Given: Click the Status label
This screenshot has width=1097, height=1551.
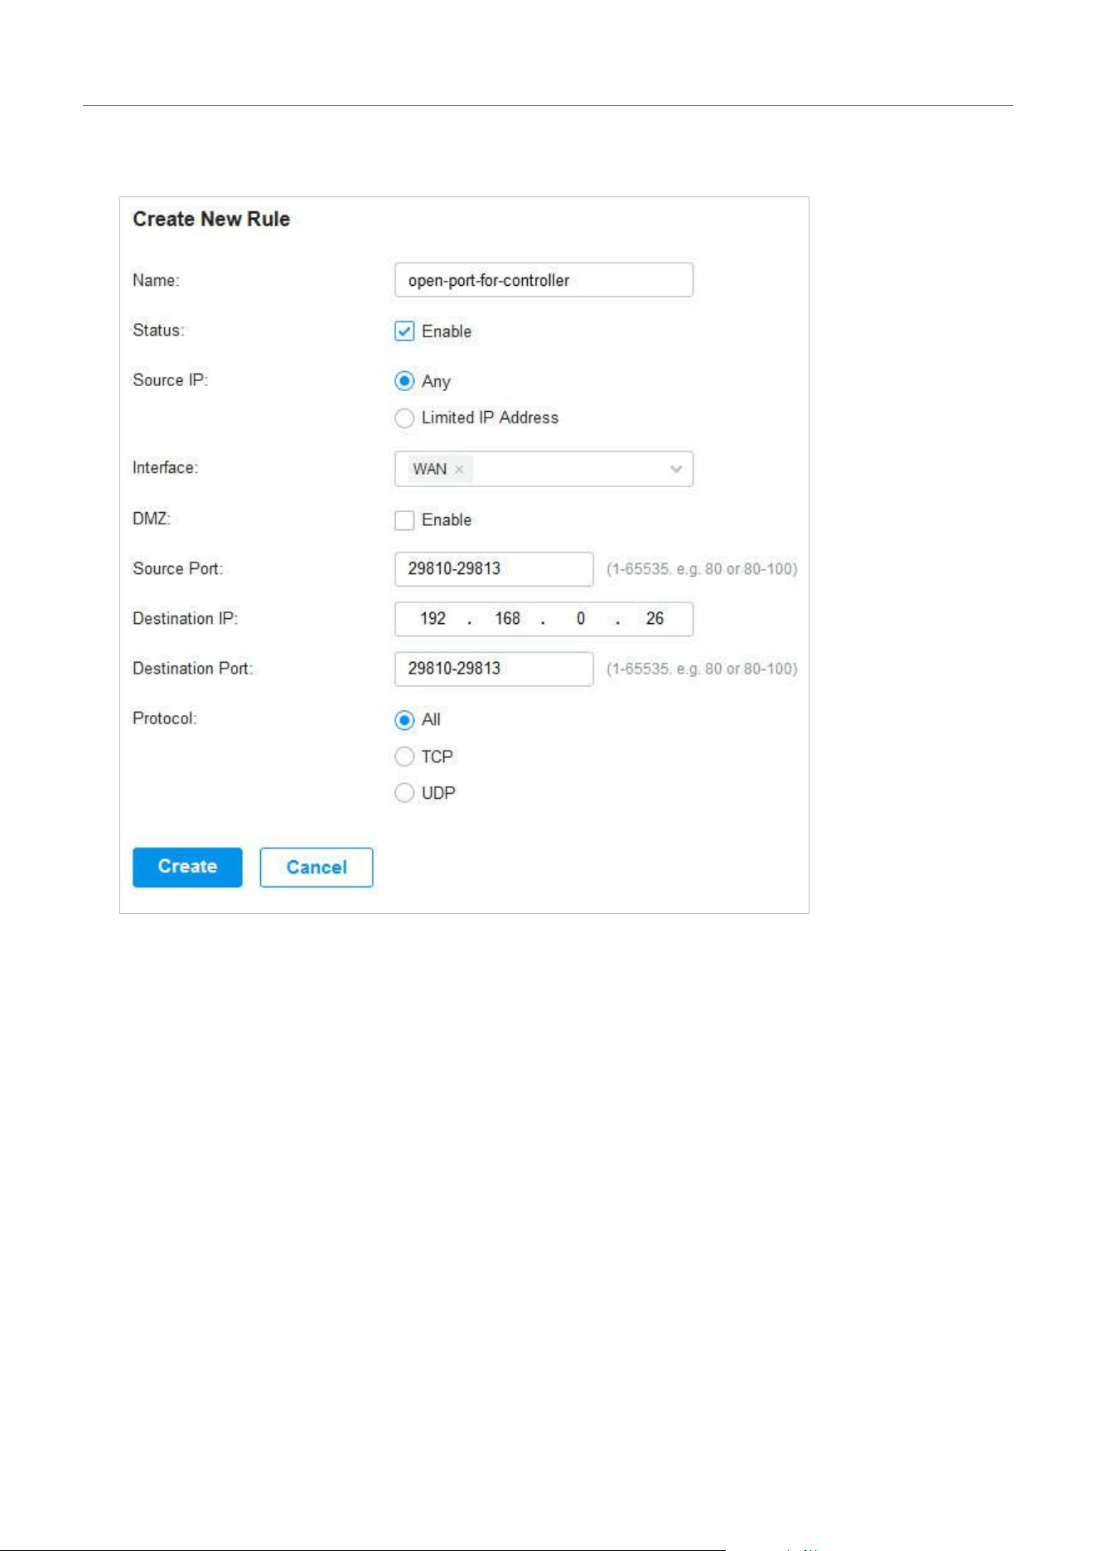Looking at the screenshot, I should [x=158, y=331].
